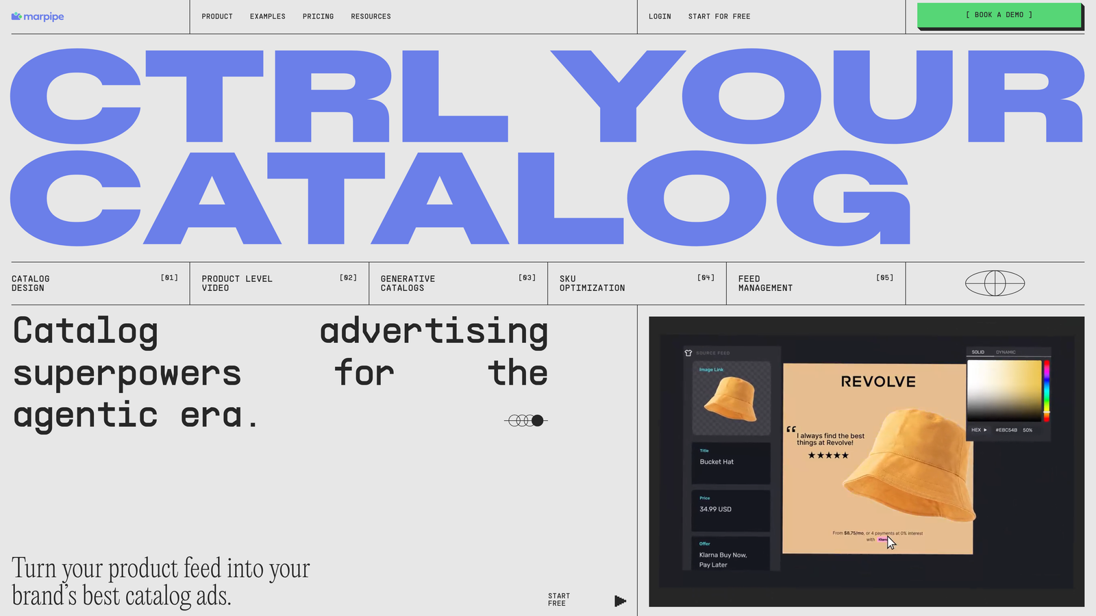Select the Solid tab in the color picker

[978, 352]
